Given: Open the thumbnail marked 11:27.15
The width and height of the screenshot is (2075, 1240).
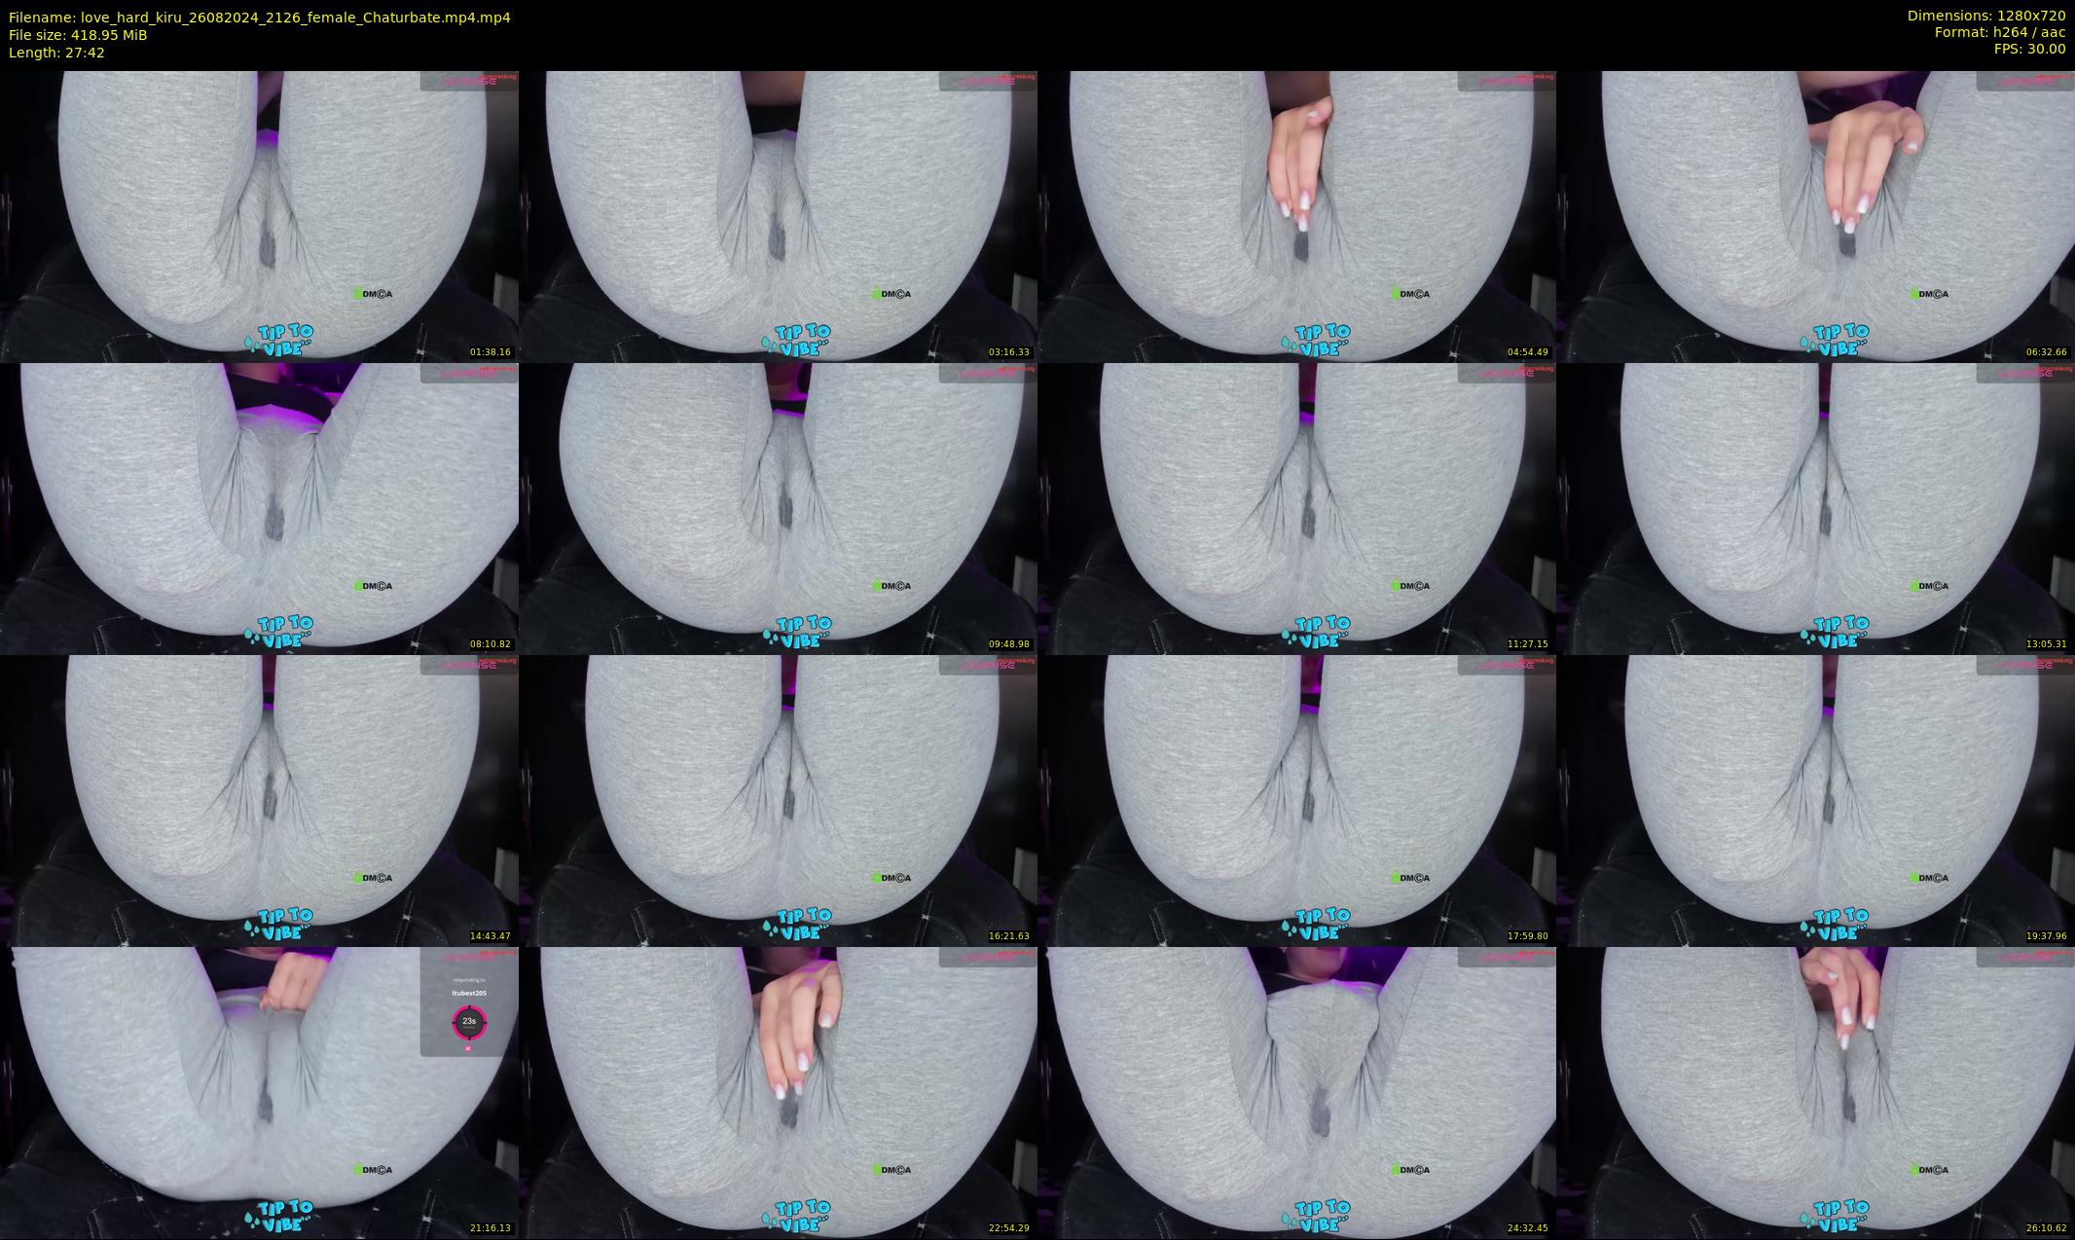Looking at the screenshot, I should tap(1296, 508).
